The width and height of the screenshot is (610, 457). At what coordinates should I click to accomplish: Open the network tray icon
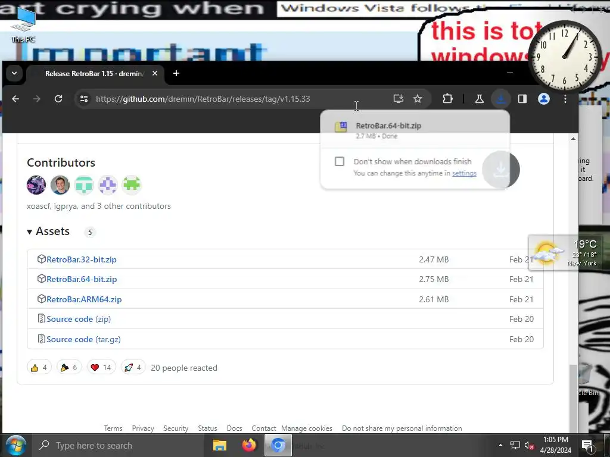(x=515, y=445)
